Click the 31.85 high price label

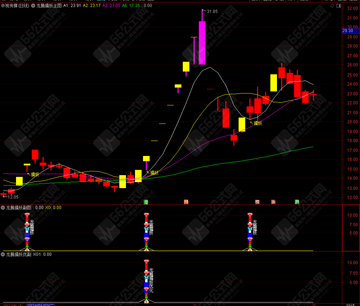212,12
